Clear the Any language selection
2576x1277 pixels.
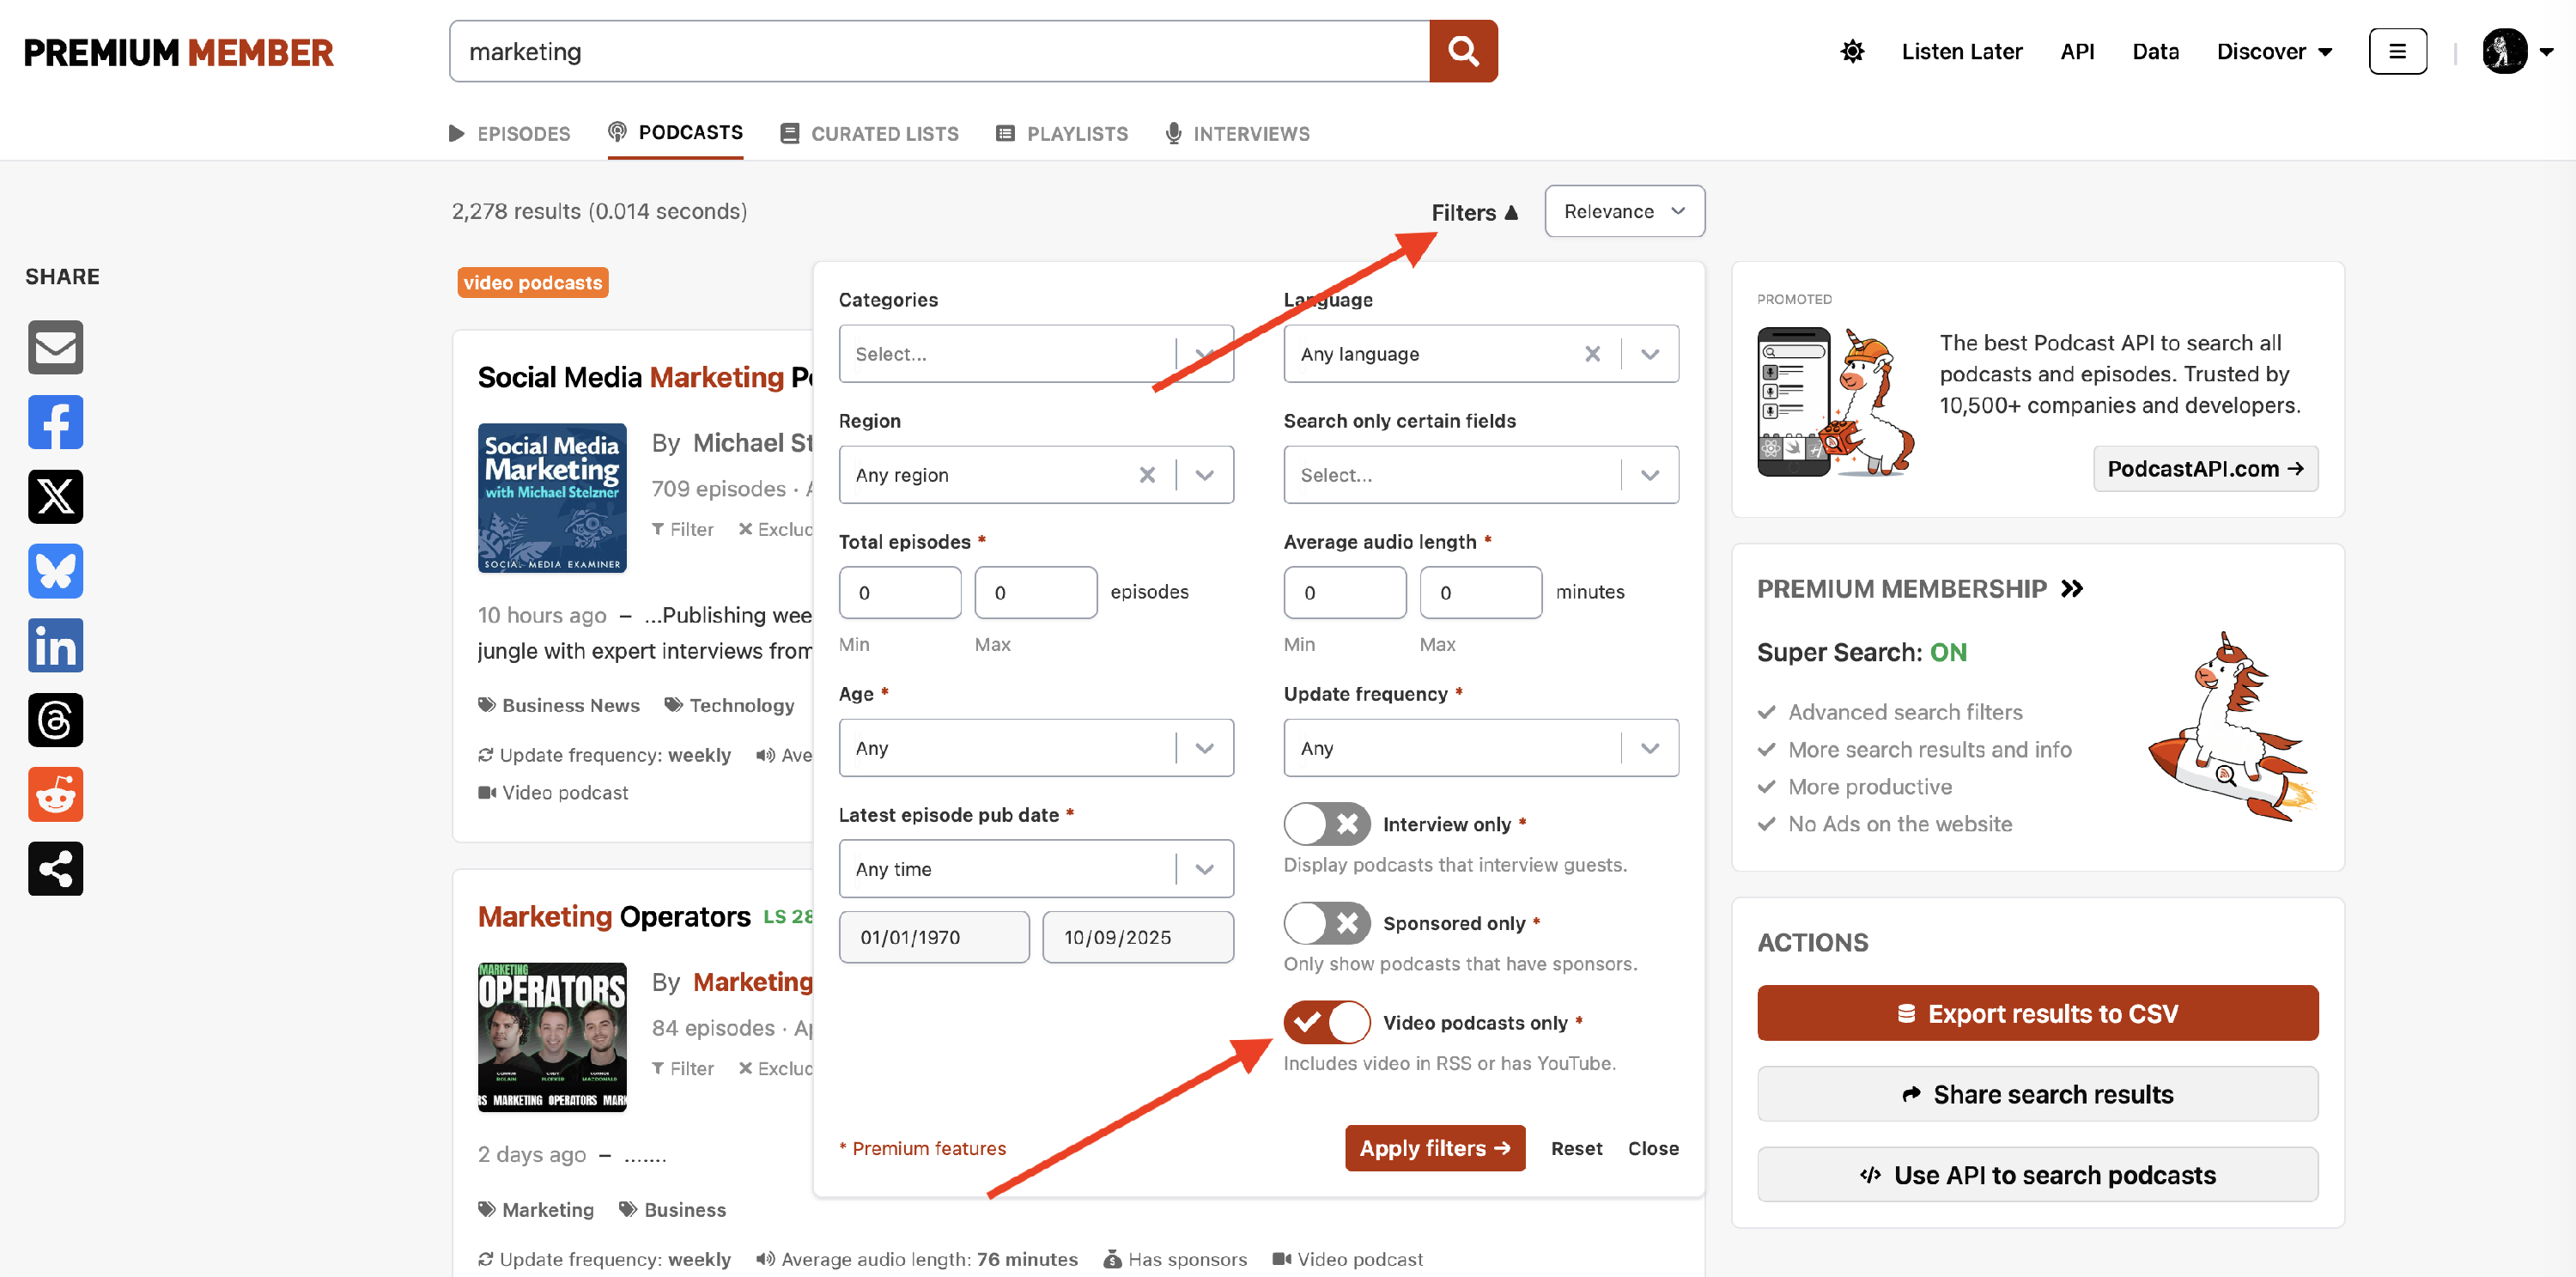1592,354
